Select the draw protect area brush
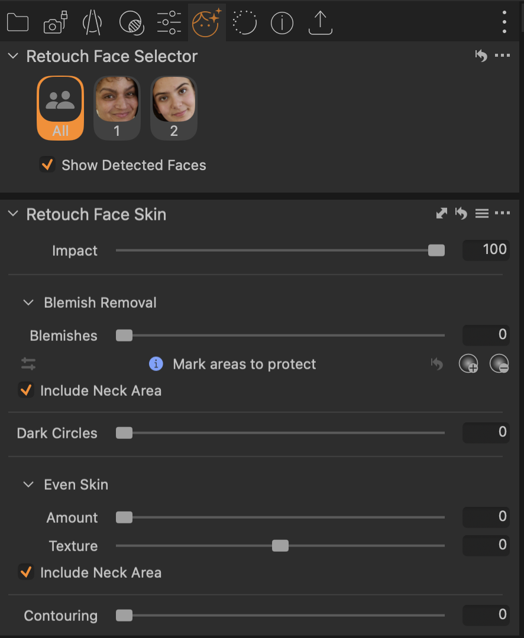 [468, 363]
